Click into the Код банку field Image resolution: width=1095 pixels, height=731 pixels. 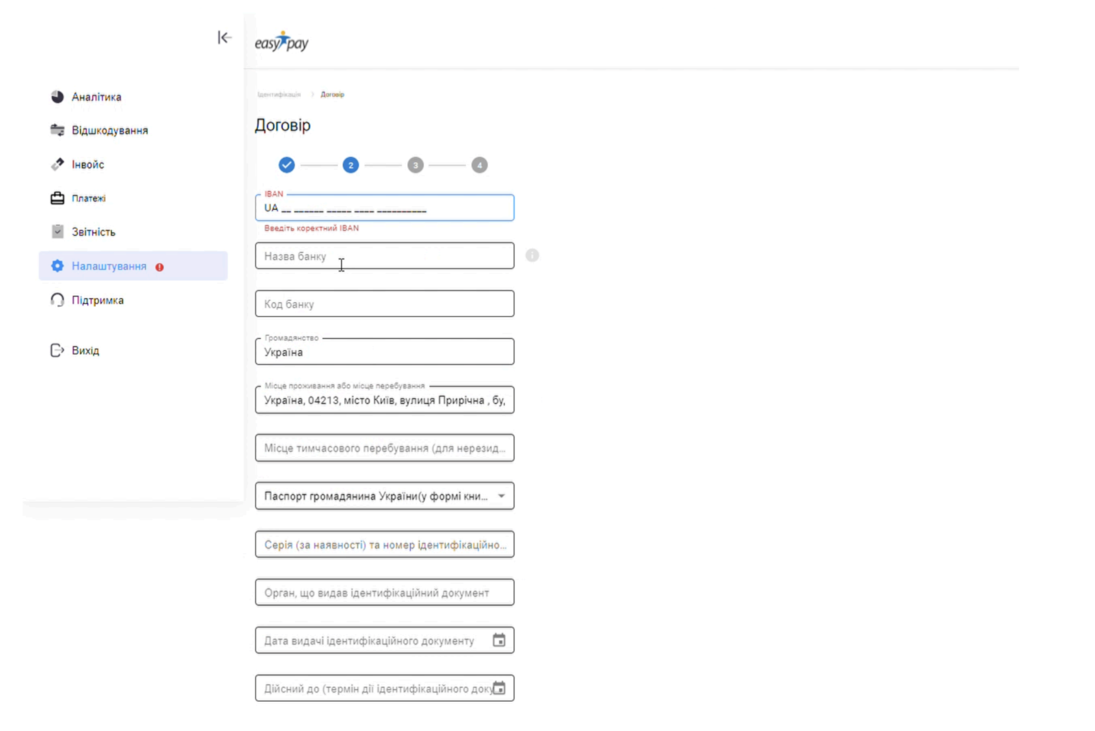tap(384, 304)
